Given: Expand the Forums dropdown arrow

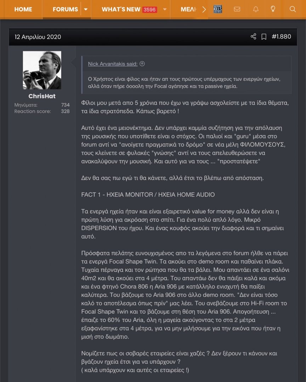Looking at the screenshot, I should [86, 9].
